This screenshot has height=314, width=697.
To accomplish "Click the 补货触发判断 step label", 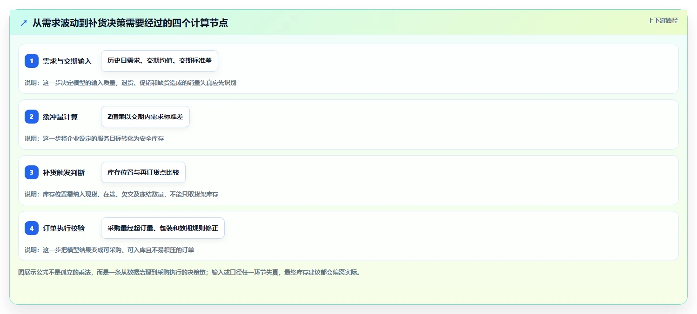I will click(64, 172).
